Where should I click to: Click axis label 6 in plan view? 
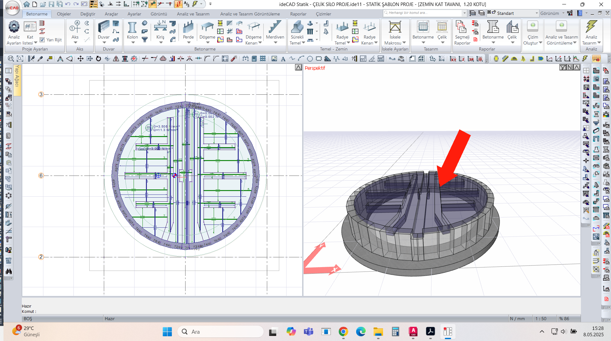coord(41,176)
